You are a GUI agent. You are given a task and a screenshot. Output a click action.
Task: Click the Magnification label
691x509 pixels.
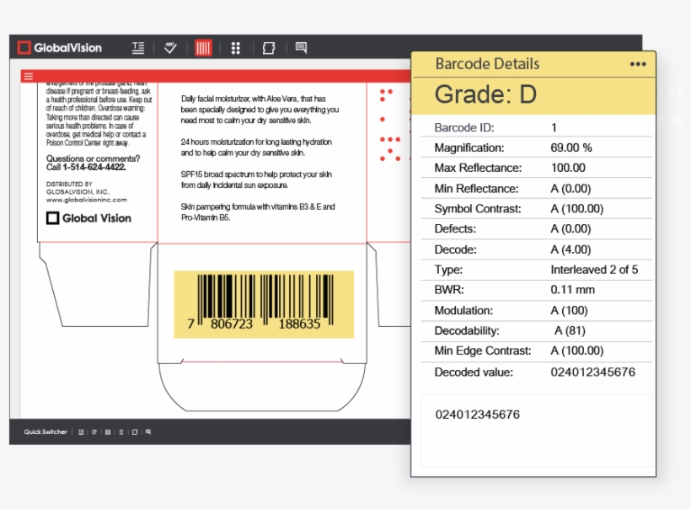click(469, 147)
